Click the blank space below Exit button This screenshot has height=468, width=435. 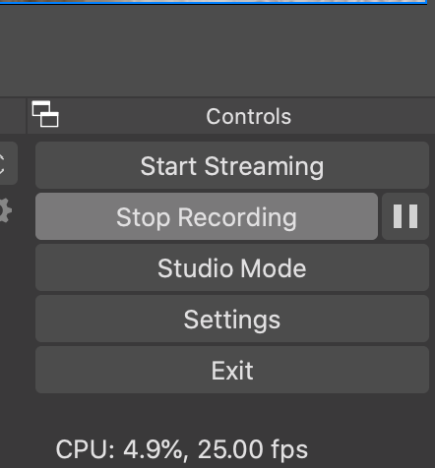(232, 411)
